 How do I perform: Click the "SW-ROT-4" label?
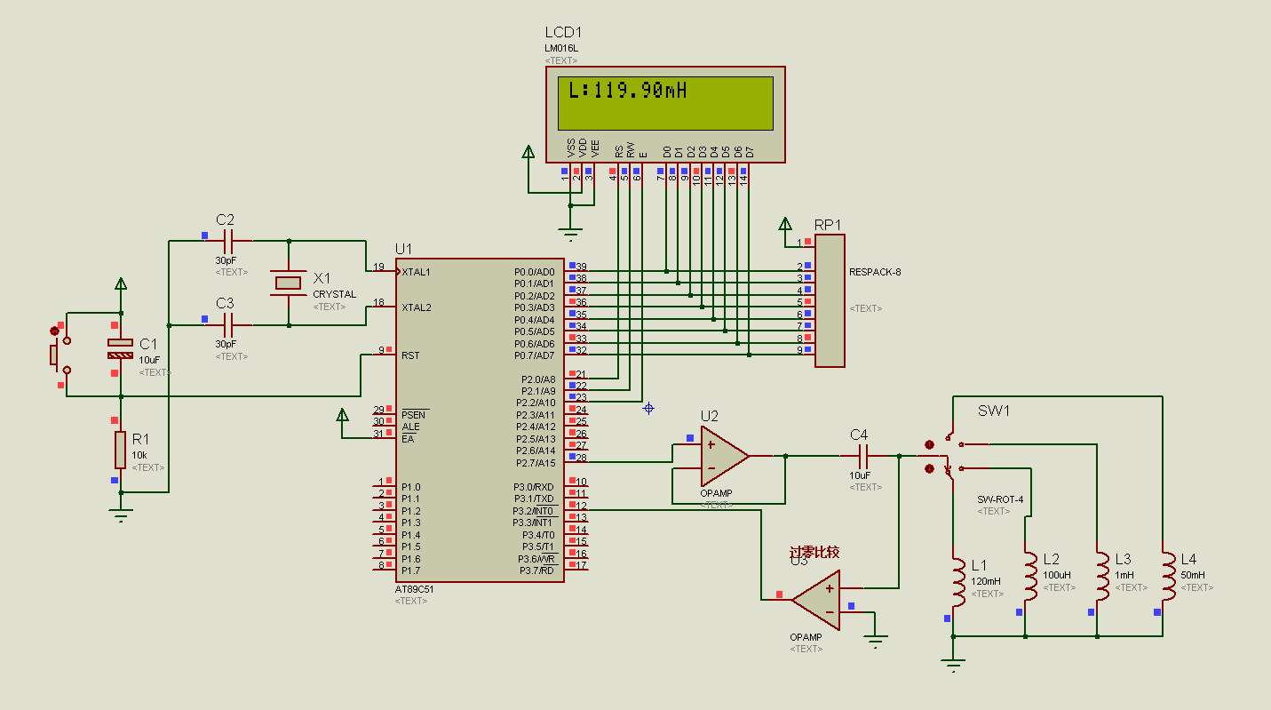coord(1000,499)
